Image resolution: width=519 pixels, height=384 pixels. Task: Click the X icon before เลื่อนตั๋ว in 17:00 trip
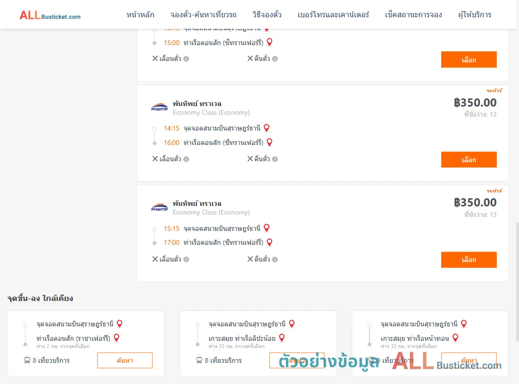[x=155, y=259]
